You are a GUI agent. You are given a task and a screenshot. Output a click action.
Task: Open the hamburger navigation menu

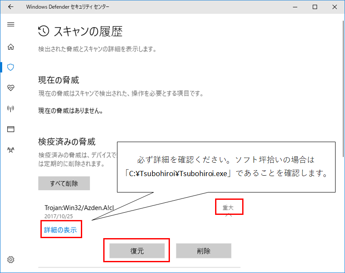tap(11, 24)
